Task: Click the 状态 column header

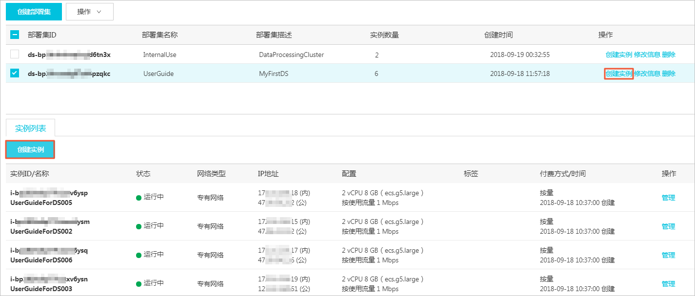Action: pos(143,174)
